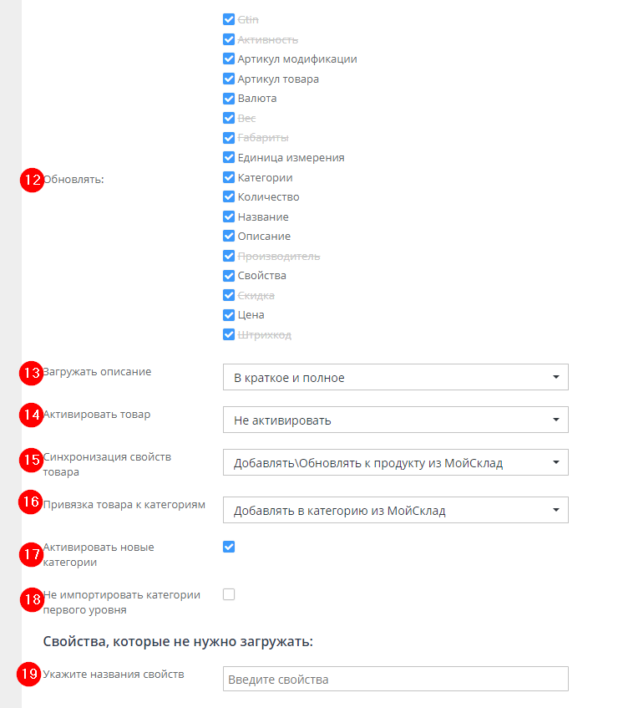Click the Введите свойства input field

tap(395, 680)
